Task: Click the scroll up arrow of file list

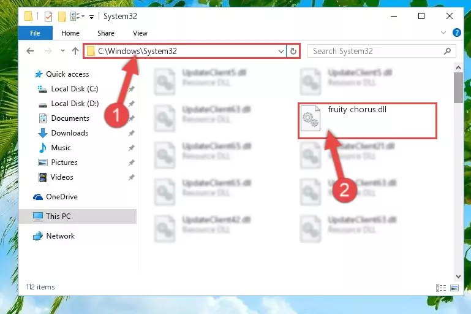Action: 458,67
